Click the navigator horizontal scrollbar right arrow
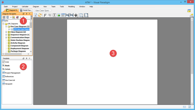Viewport: 195px width, 110px height. coord(28,54)
